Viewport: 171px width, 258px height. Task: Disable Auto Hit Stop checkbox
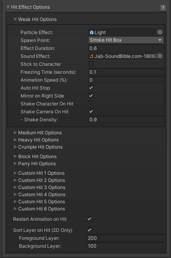pyautogui.click(x=91, y=88)
